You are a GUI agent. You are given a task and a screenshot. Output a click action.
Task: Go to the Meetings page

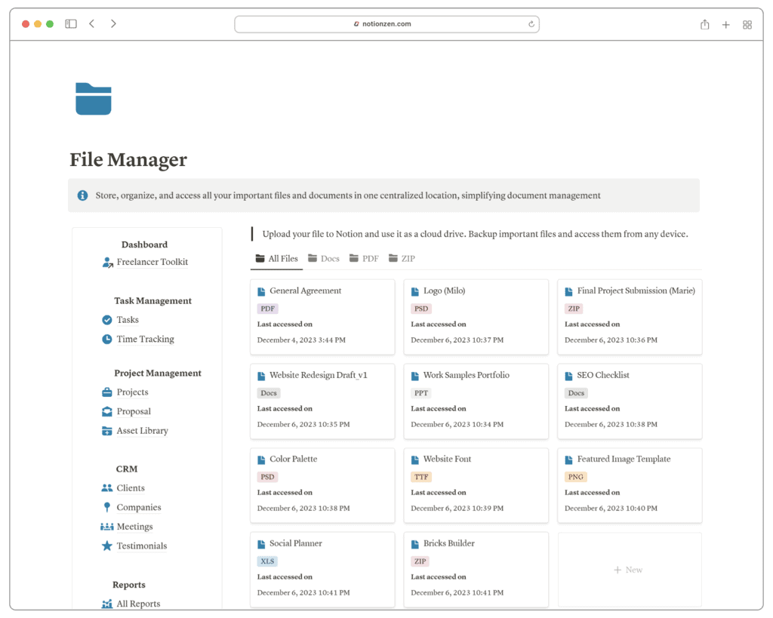(134, 527)
